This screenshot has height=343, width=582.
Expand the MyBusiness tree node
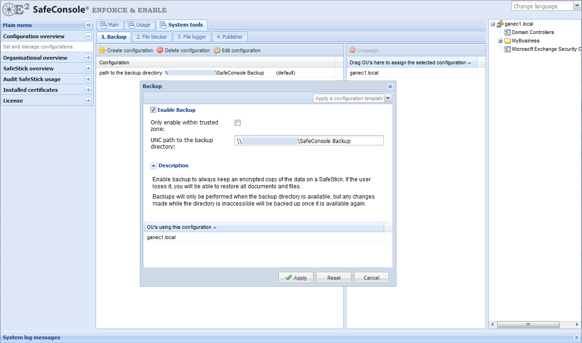tap(500, 41)
